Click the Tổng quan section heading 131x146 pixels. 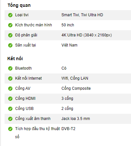click(19, 6)
